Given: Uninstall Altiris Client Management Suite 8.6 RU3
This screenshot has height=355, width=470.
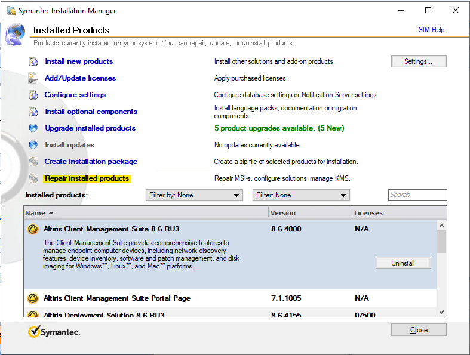Looking at the screenshot, I should pyautogui.click(x=403, y=263).
